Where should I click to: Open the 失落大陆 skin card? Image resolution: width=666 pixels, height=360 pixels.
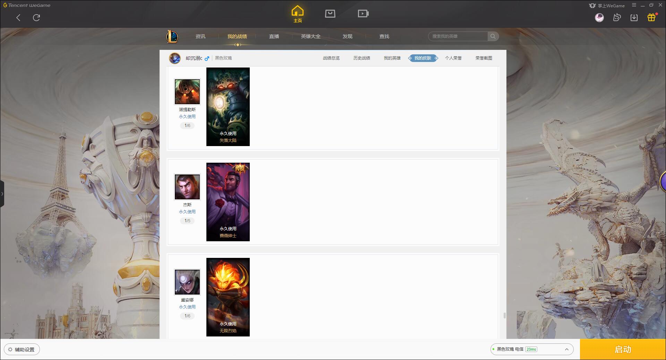tap(228, 107)
